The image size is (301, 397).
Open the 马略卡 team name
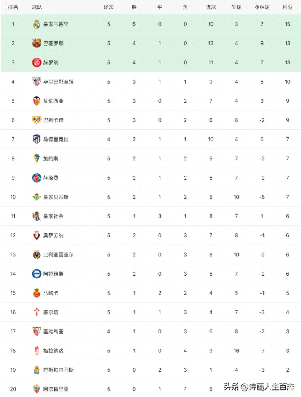[x=51, y=293]
